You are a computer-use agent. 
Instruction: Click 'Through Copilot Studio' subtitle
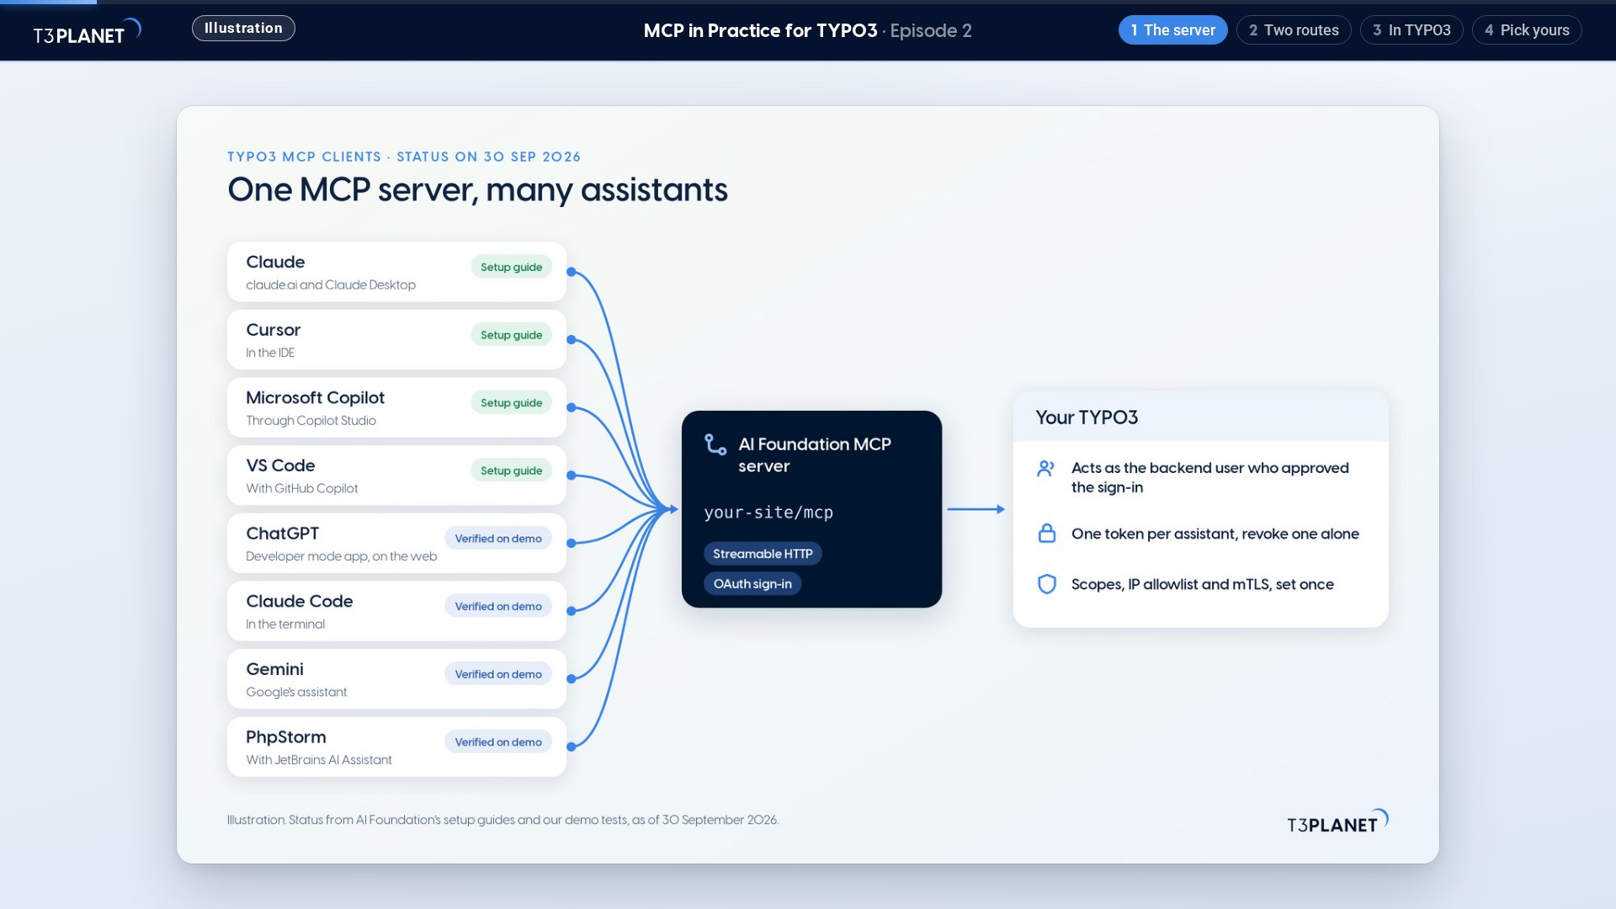[x=311, y=421]
